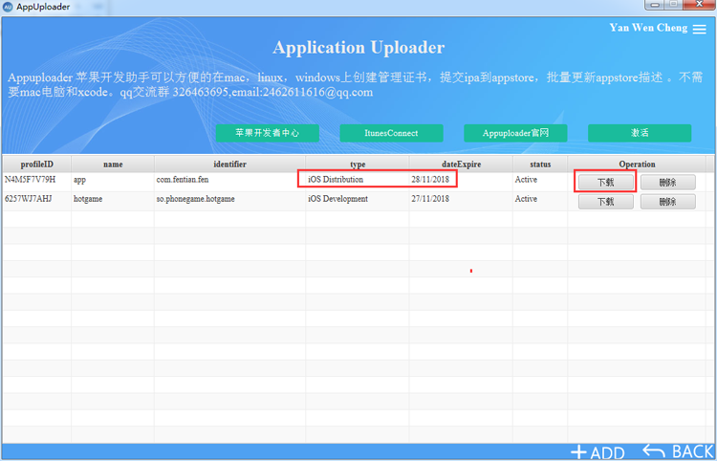Visit Appuploader官网 official site button

click(x=515, y=133)
